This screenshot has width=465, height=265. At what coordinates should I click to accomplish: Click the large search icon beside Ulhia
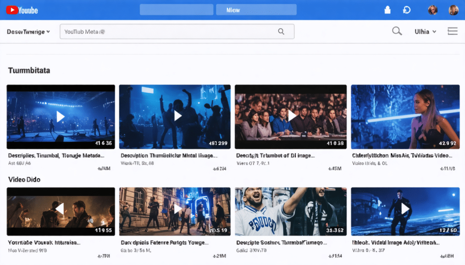[397, 31]
